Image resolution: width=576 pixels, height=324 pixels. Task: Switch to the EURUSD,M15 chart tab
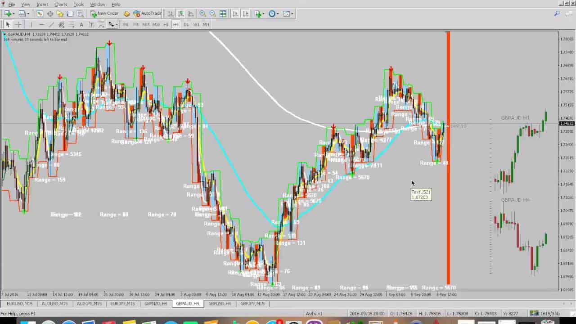coord(19,304)
